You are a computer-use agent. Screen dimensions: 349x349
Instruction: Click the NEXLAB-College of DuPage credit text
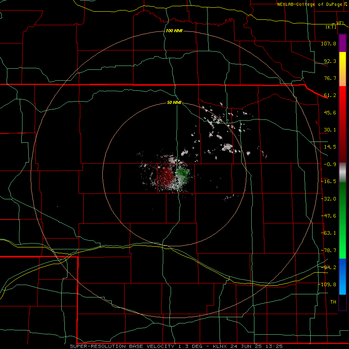coord(309,4)
